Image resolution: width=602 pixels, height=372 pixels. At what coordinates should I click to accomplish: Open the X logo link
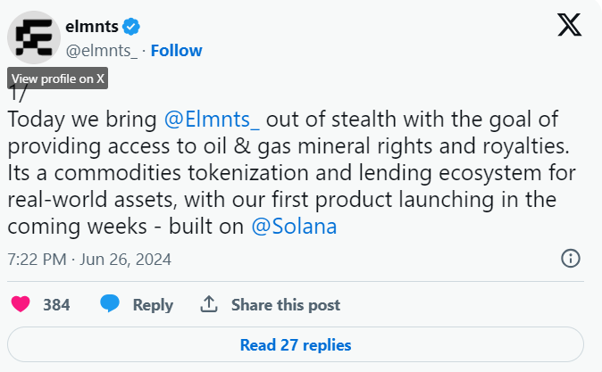click(x=569, y=25)
